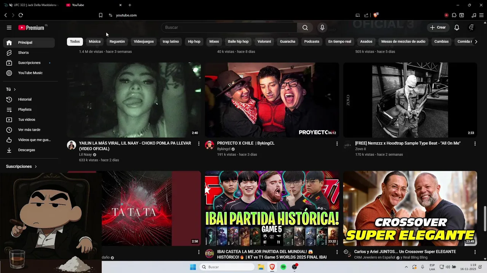
Task: Select the Música filter chip
Action: pos(95,42)
